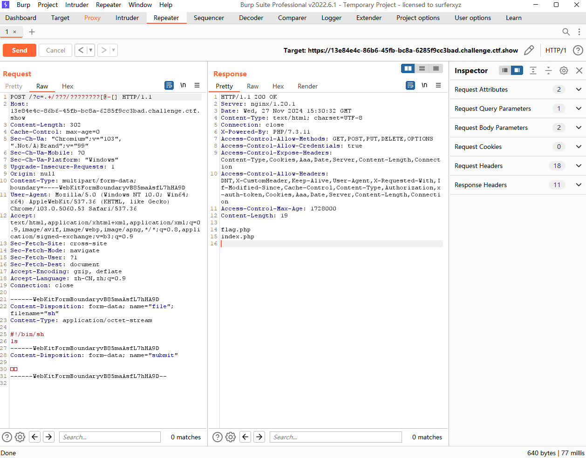Image resolution: width=586 pixels, height=458 pixels.
Task: Select the Pretty tab in Request pane
Action: click(x=14, y=86)
